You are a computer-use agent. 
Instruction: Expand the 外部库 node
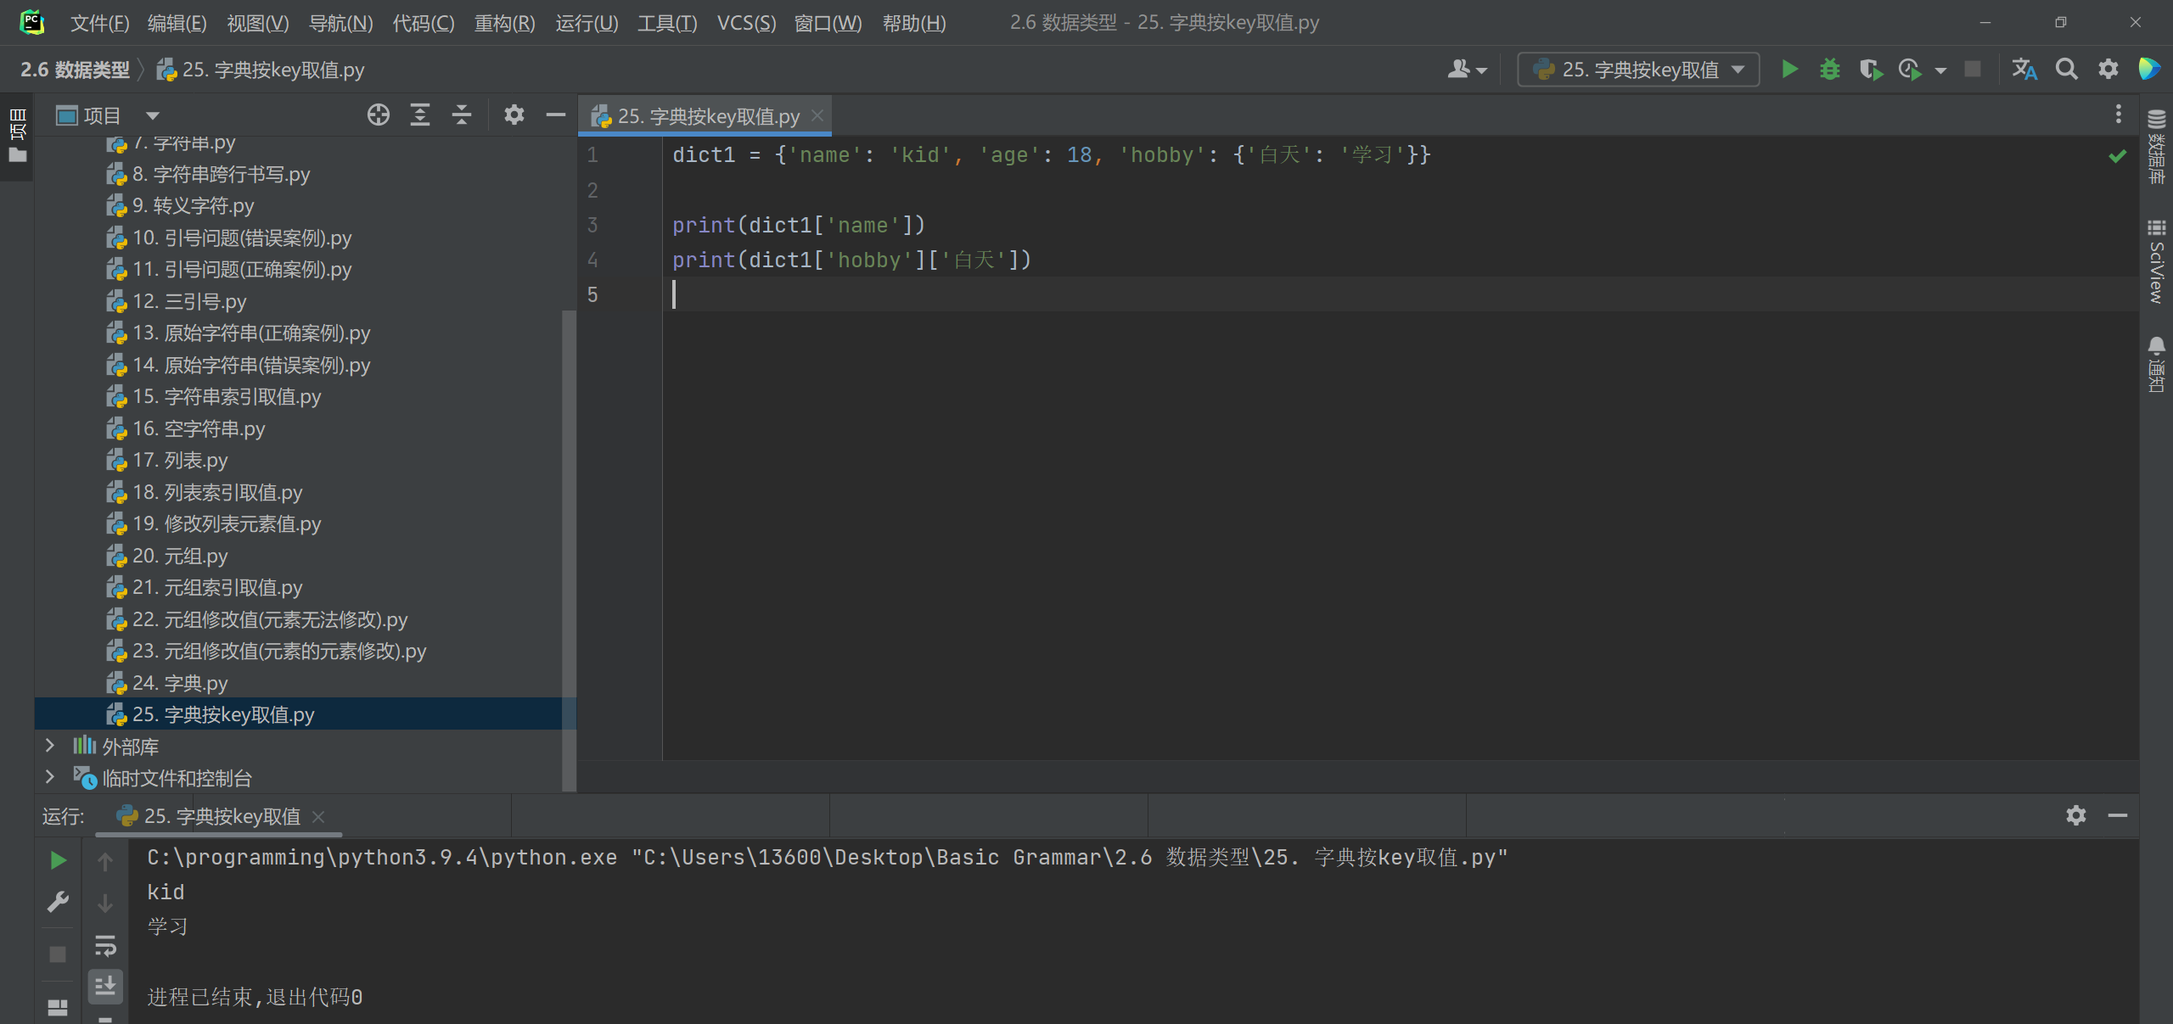(x=49, y=746)
